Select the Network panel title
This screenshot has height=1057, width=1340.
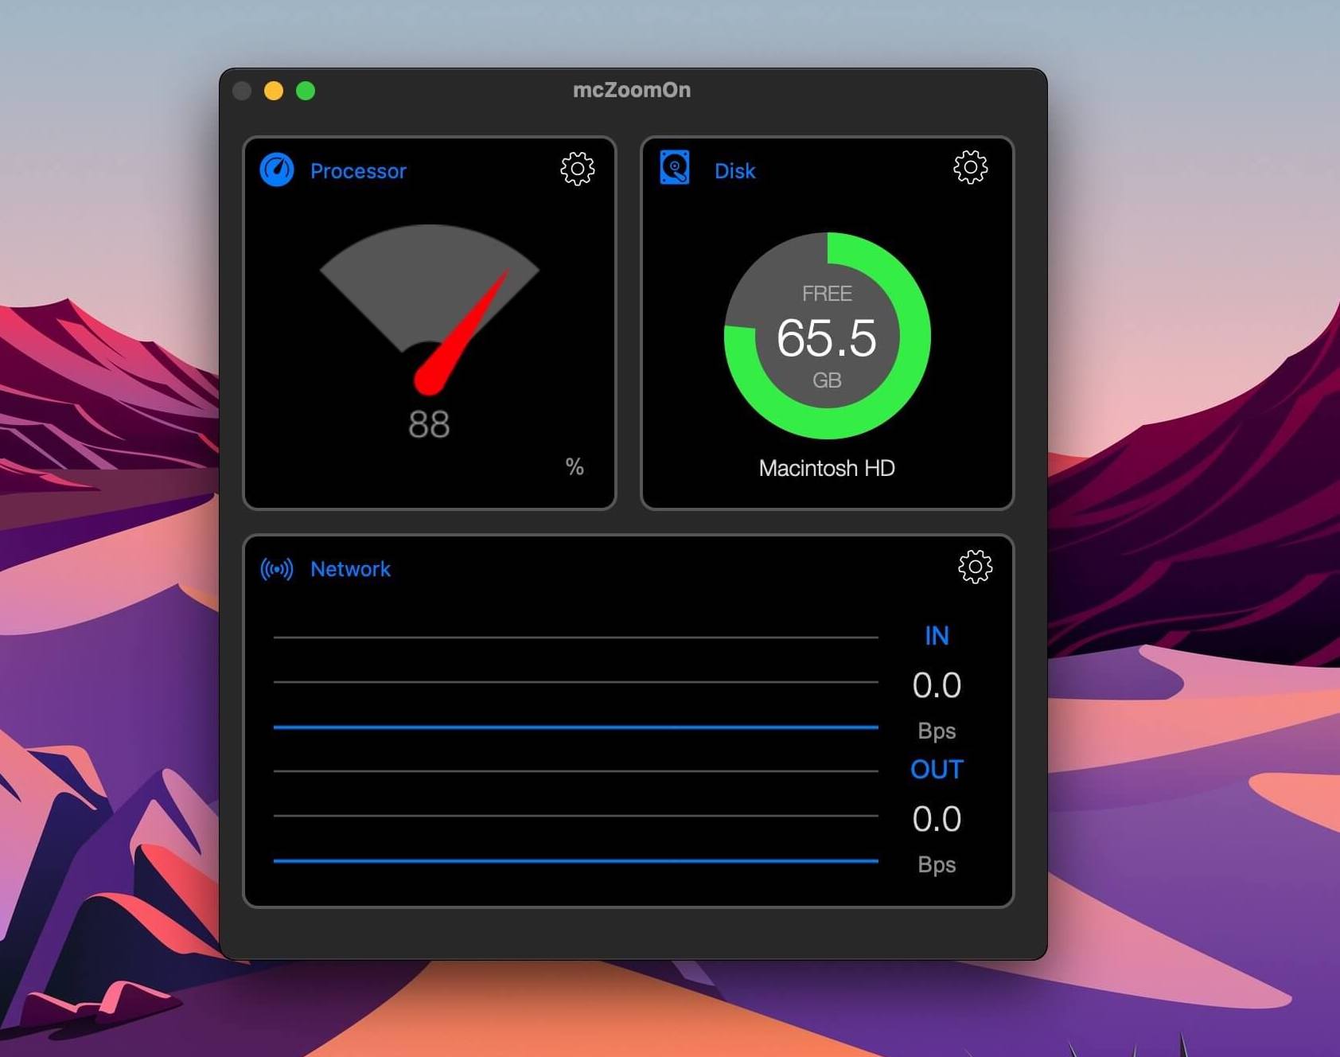(x=350, y=569)
